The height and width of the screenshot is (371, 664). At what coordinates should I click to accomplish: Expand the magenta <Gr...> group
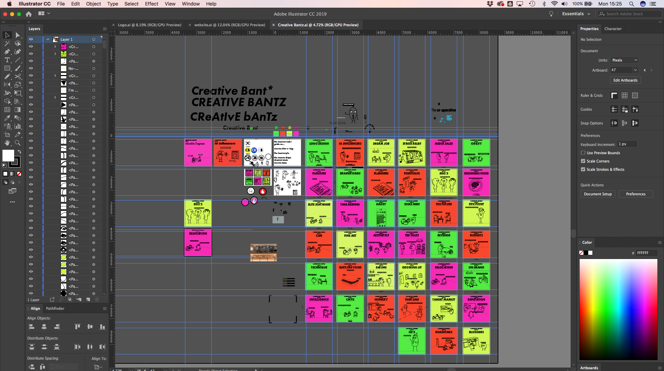coord(55,47)
